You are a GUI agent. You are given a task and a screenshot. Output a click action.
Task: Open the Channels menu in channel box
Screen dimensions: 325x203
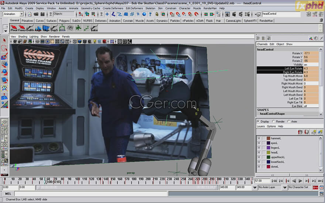pos(262,44)
